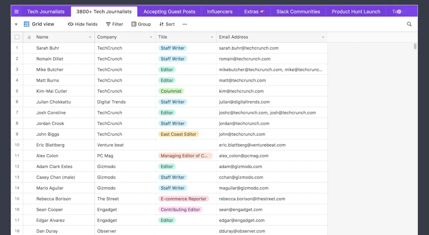Open the Email Address column dropdown arrow
The width and height of the screenshot is (429, 235).
click(x=323, y=37)
